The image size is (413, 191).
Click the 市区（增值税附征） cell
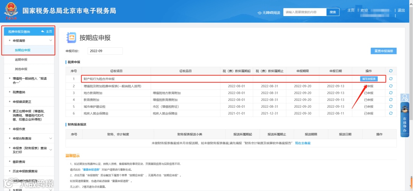(185, 107)
